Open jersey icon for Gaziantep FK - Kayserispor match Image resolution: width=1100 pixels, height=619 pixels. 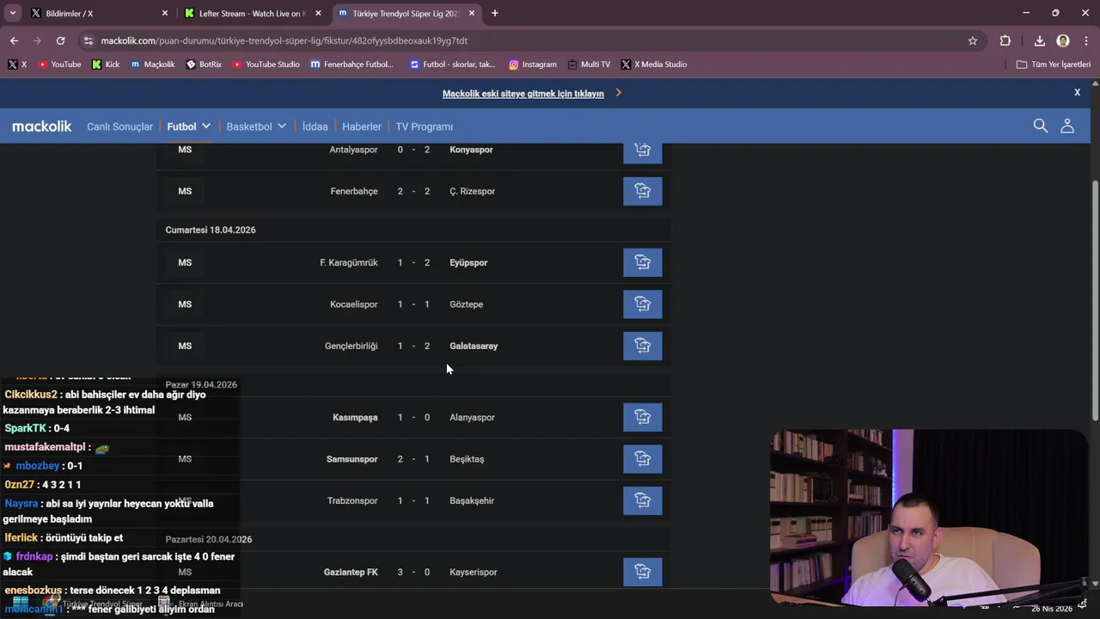pos(642,572)
